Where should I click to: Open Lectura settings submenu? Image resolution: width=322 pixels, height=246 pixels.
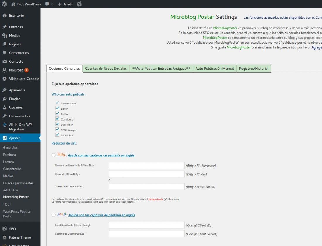coord(8,162)
